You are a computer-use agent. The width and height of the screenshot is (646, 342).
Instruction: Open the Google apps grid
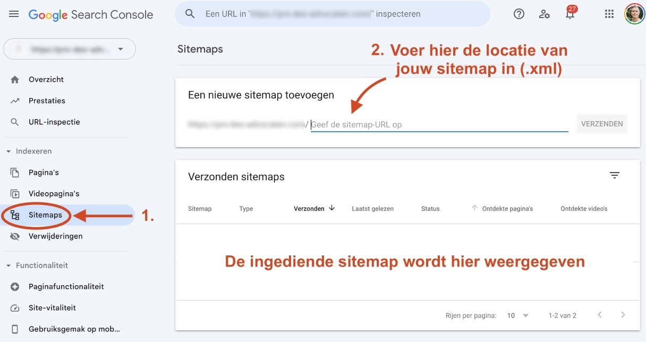609,14
